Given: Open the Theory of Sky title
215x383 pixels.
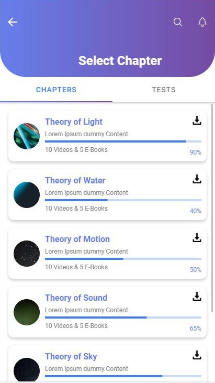Looking at the screenshot, I should pos(71,356).
